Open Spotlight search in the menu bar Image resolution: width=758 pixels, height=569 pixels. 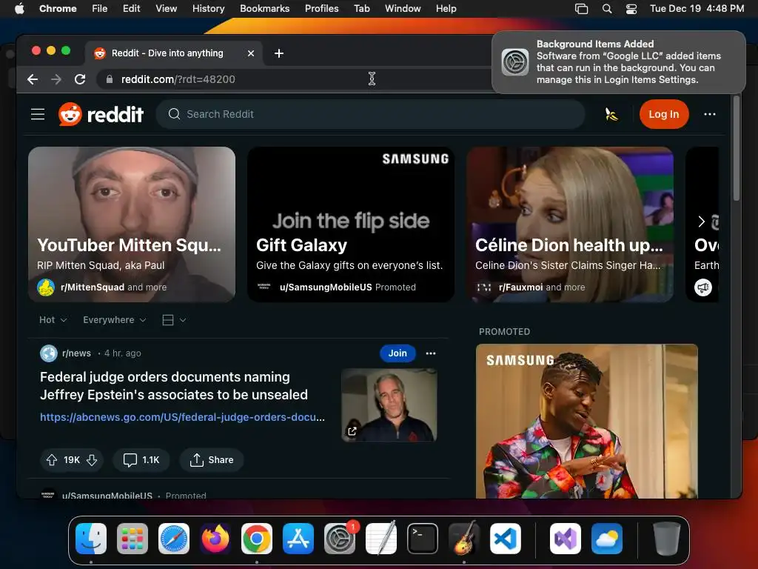pos(607,9)
